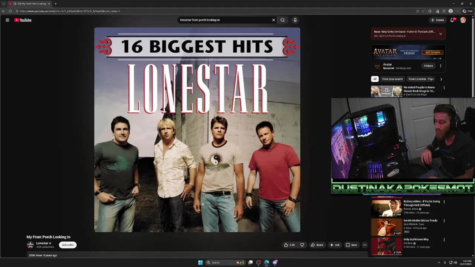Reload the page in the browser
This screenshot has height=267, width=475.
[10, 11]
